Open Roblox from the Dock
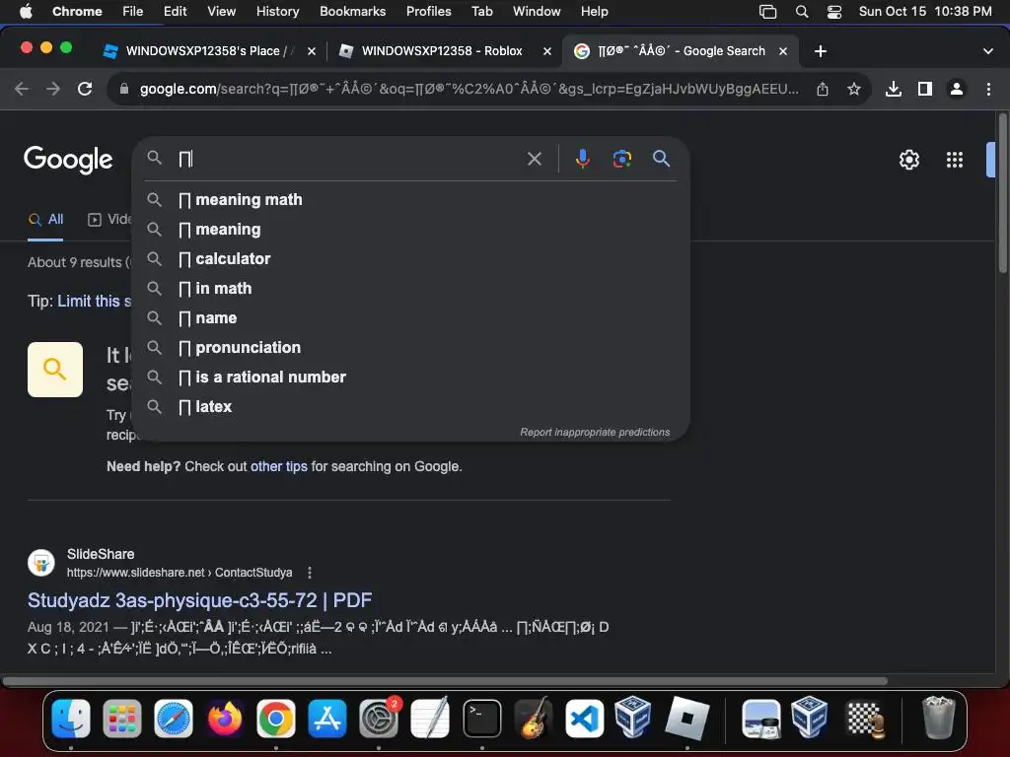 click(686, 718)
